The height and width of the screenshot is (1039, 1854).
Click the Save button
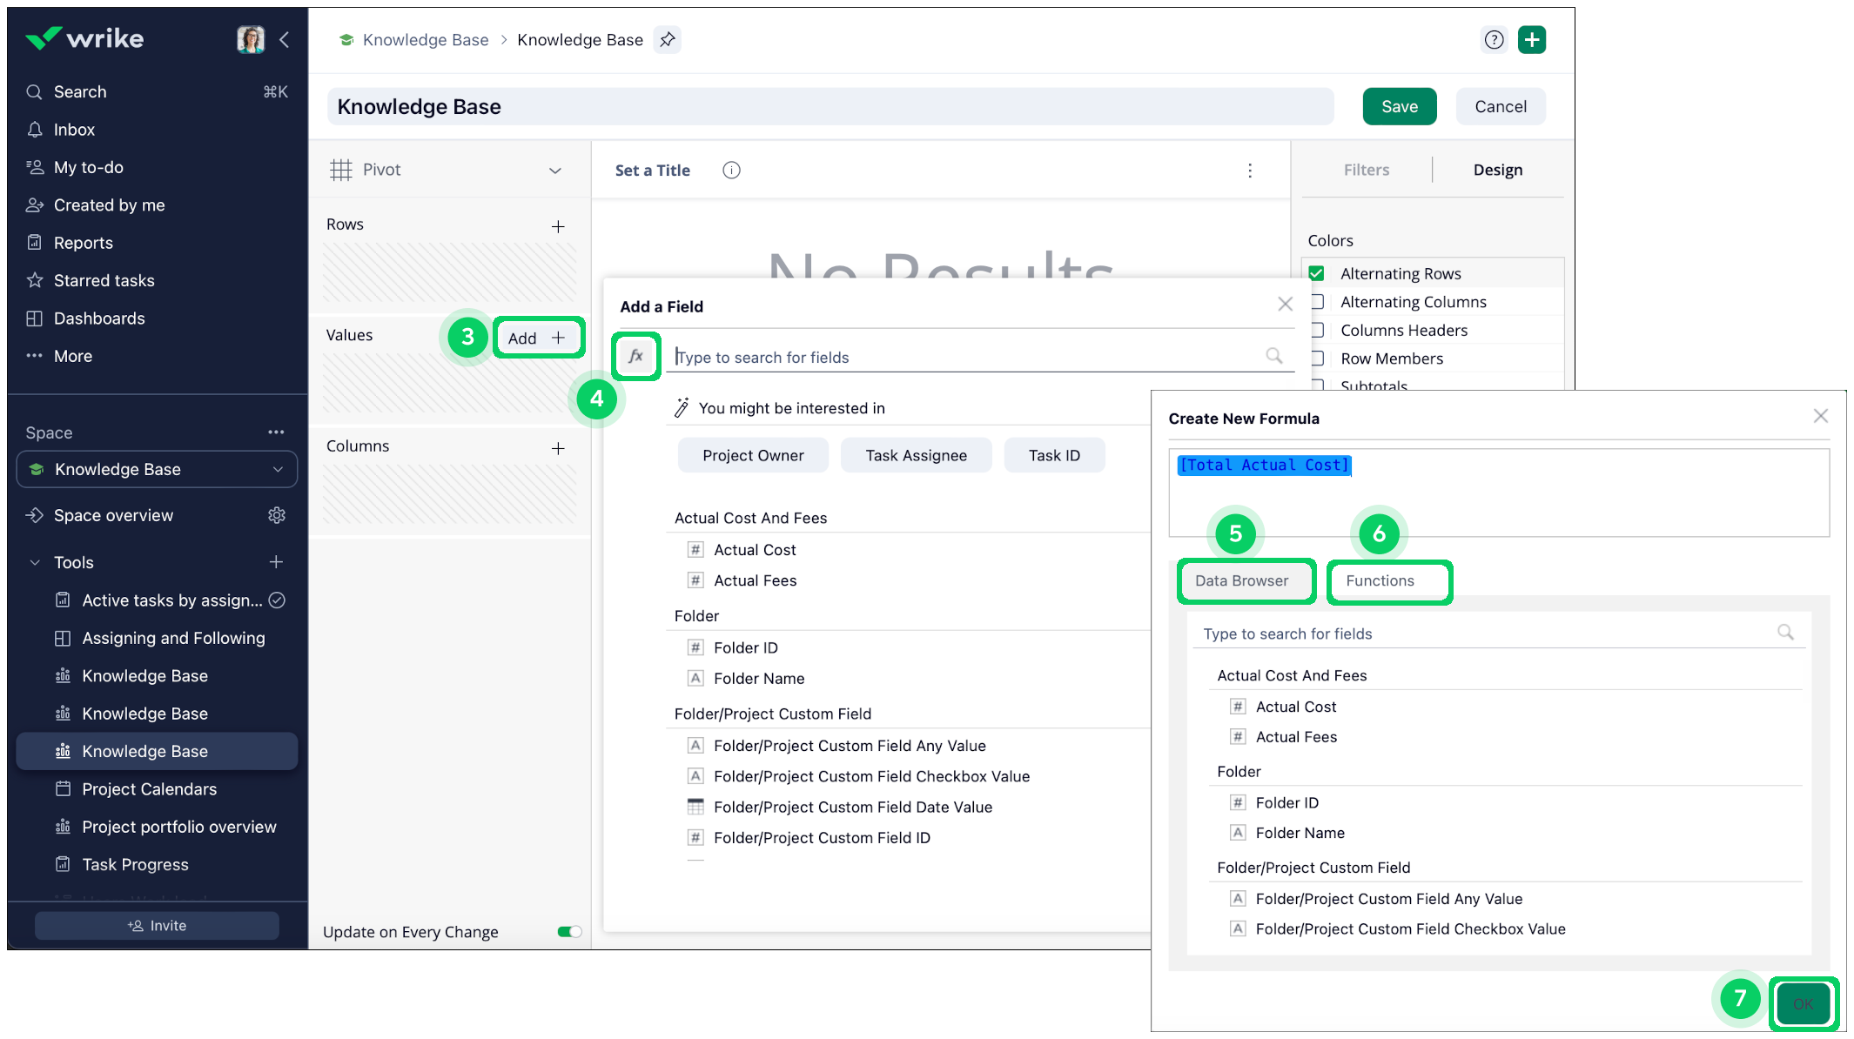pos(1399,106)
